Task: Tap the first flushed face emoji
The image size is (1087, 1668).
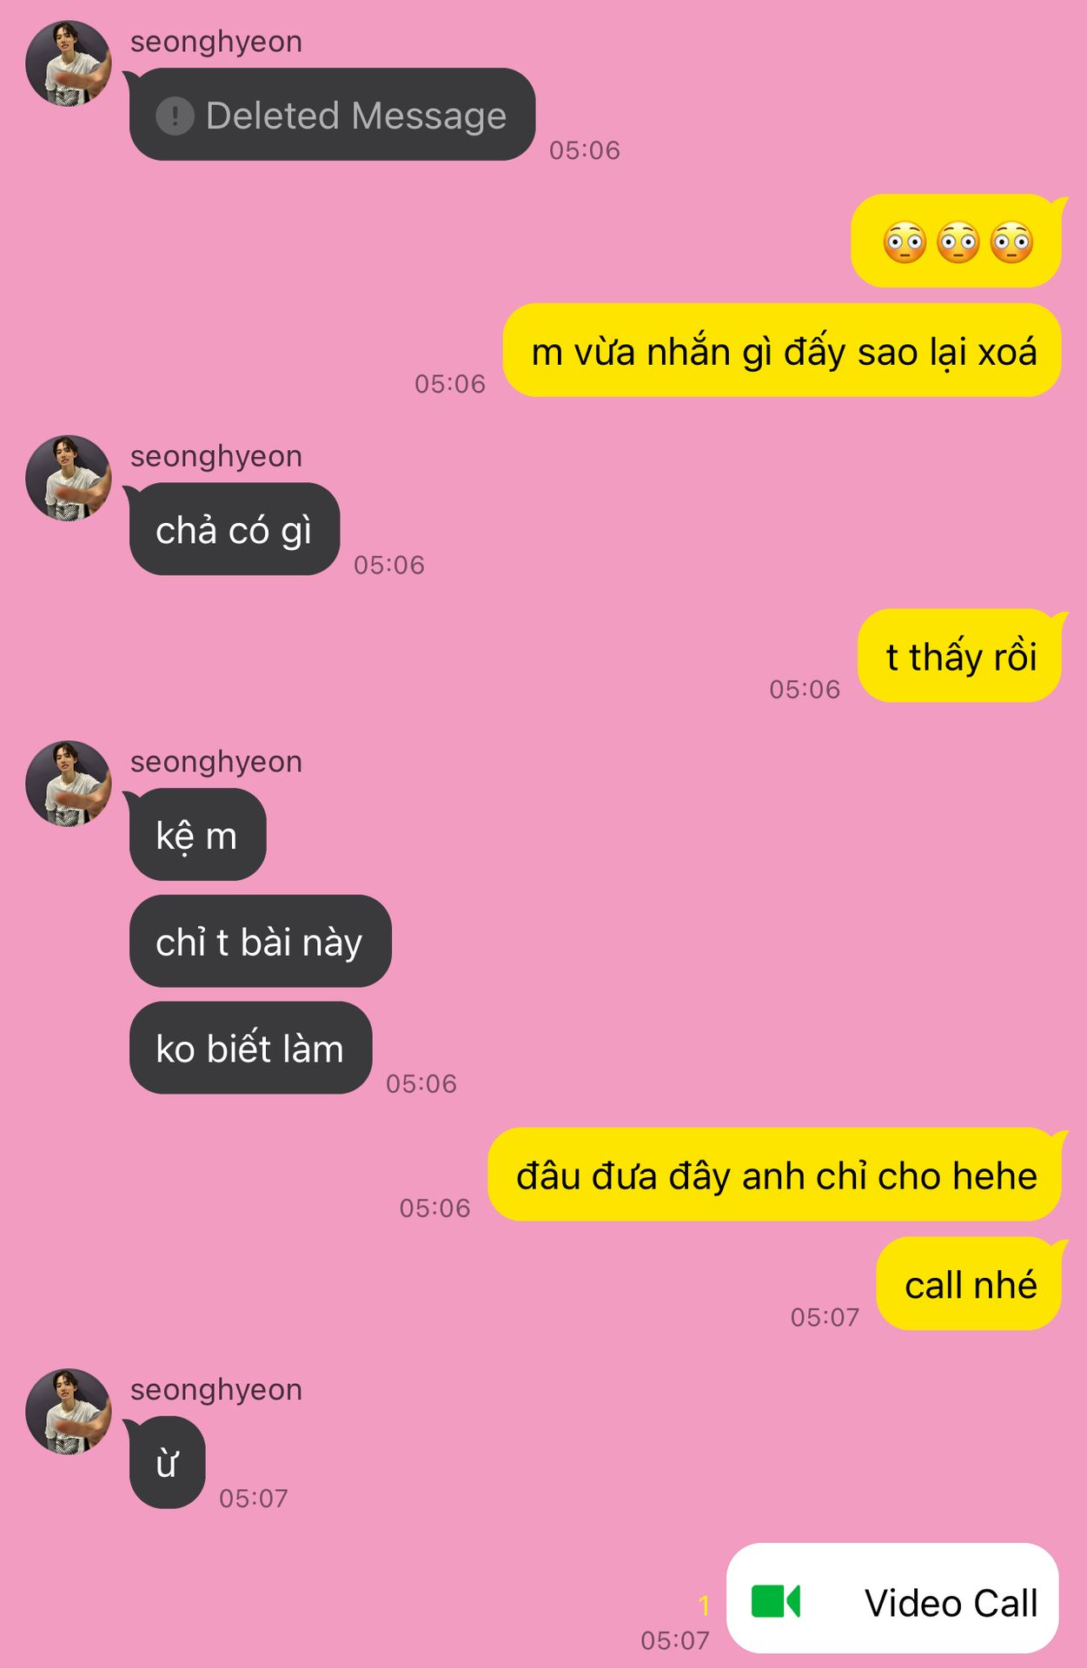Action: [x=905, y=242]
